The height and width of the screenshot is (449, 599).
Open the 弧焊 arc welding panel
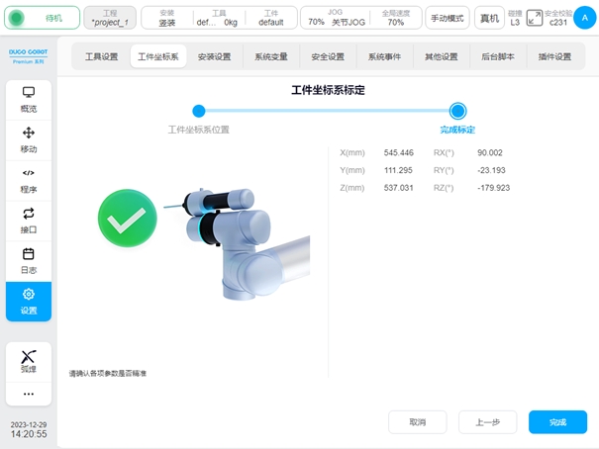[29, 360]
